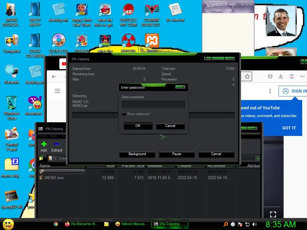Toggle Show password checkbox
Screen dimensions: 307x230
point(124,114)
